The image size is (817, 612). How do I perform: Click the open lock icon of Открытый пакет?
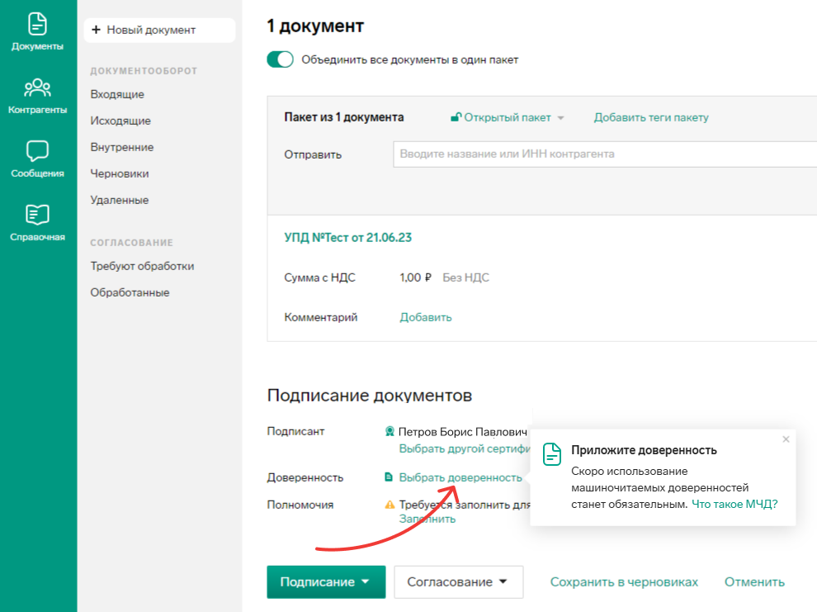(x=456, y=117)
